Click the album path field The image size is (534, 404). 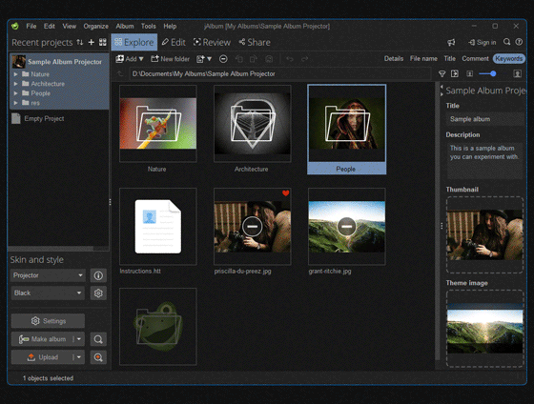point(280,74)
